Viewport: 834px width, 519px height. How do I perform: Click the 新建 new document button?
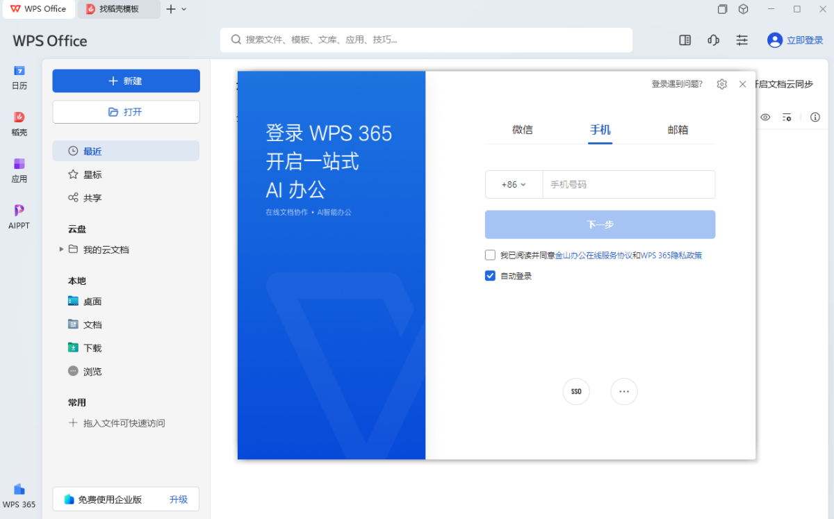(x=126, y=81)
